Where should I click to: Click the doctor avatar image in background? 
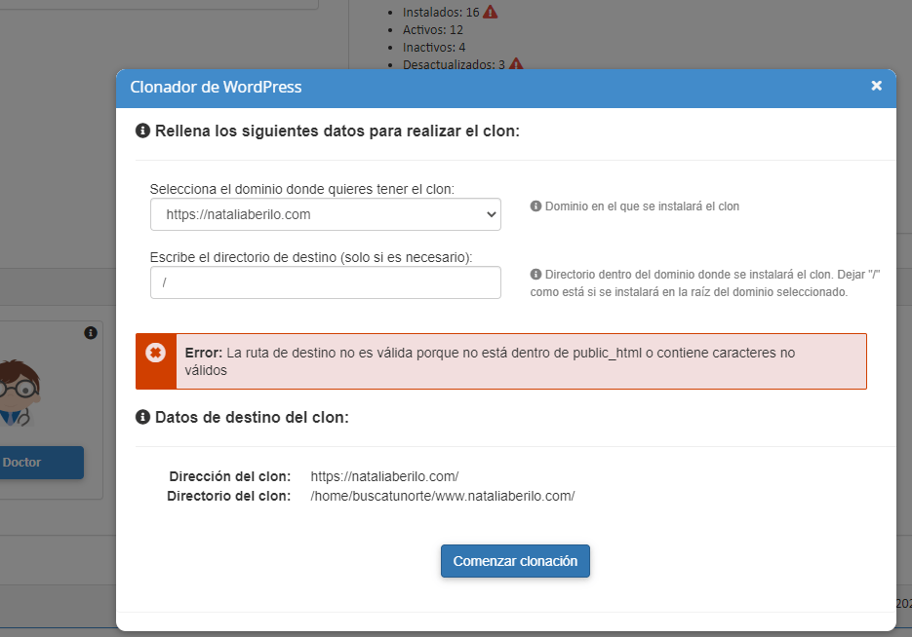click(x=19, y=393)
